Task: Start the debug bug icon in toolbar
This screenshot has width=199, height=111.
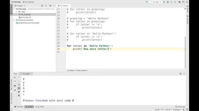Action: 168,2
